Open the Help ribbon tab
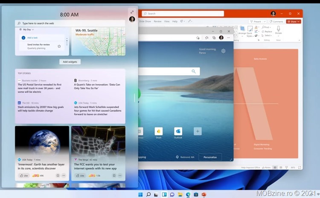This screenshot has width=320, height=198. 175,21
